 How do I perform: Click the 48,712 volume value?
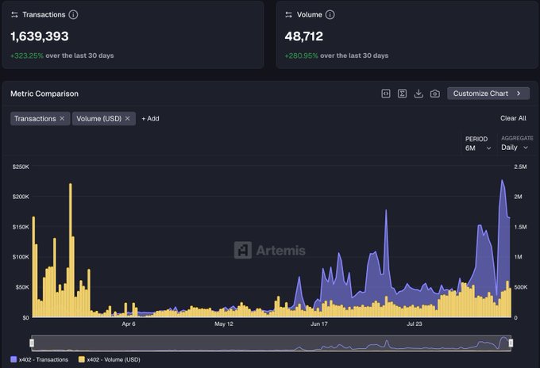[303, 36]
